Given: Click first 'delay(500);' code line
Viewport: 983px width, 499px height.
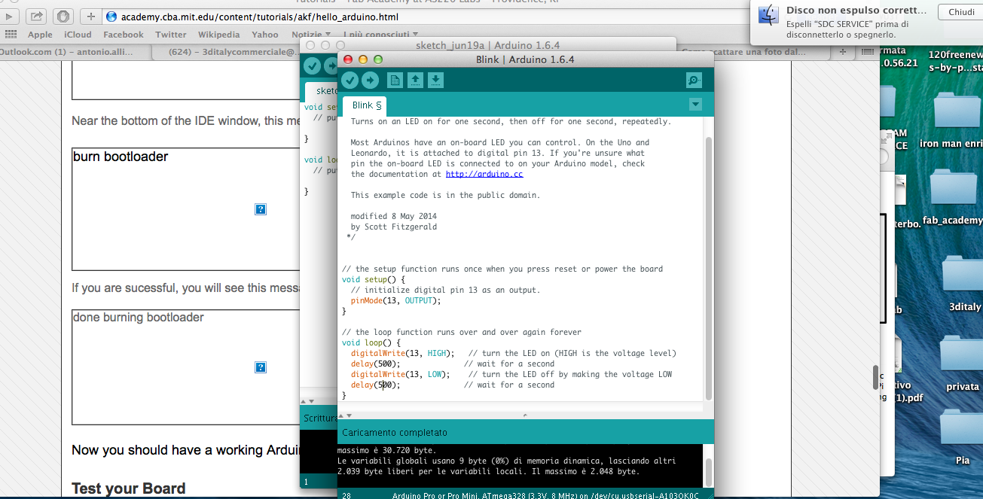Looking at the screenshot, I should [375, 364].
